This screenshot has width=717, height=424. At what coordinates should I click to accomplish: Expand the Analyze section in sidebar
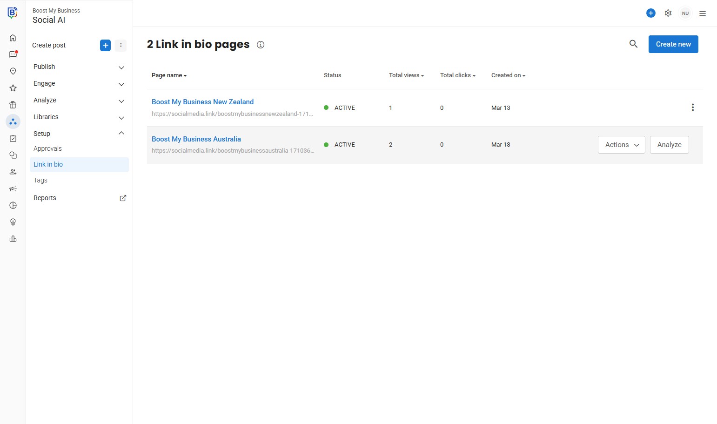(121, 101)
